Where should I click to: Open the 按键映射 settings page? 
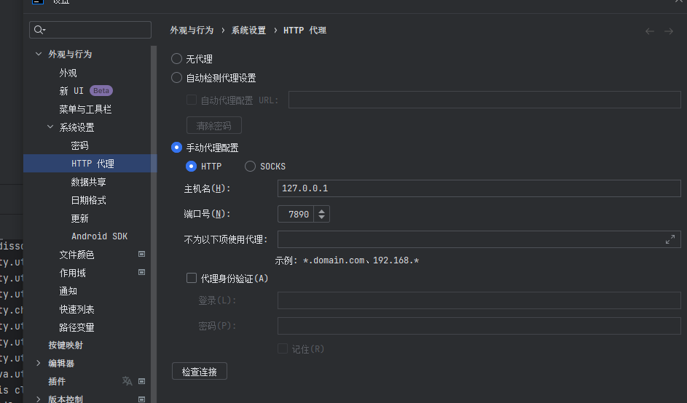coord(66,345)
